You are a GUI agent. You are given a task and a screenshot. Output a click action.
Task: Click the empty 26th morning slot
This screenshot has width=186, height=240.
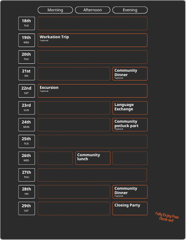[55, 158]
